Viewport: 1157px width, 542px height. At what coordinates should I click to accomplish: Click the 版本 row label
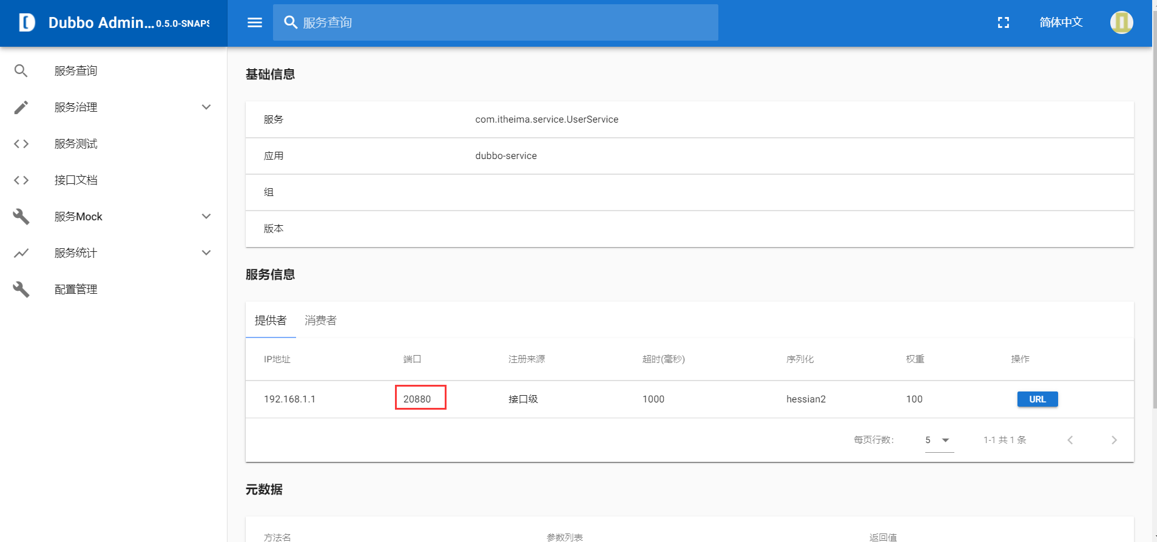(x=274, y=229)
